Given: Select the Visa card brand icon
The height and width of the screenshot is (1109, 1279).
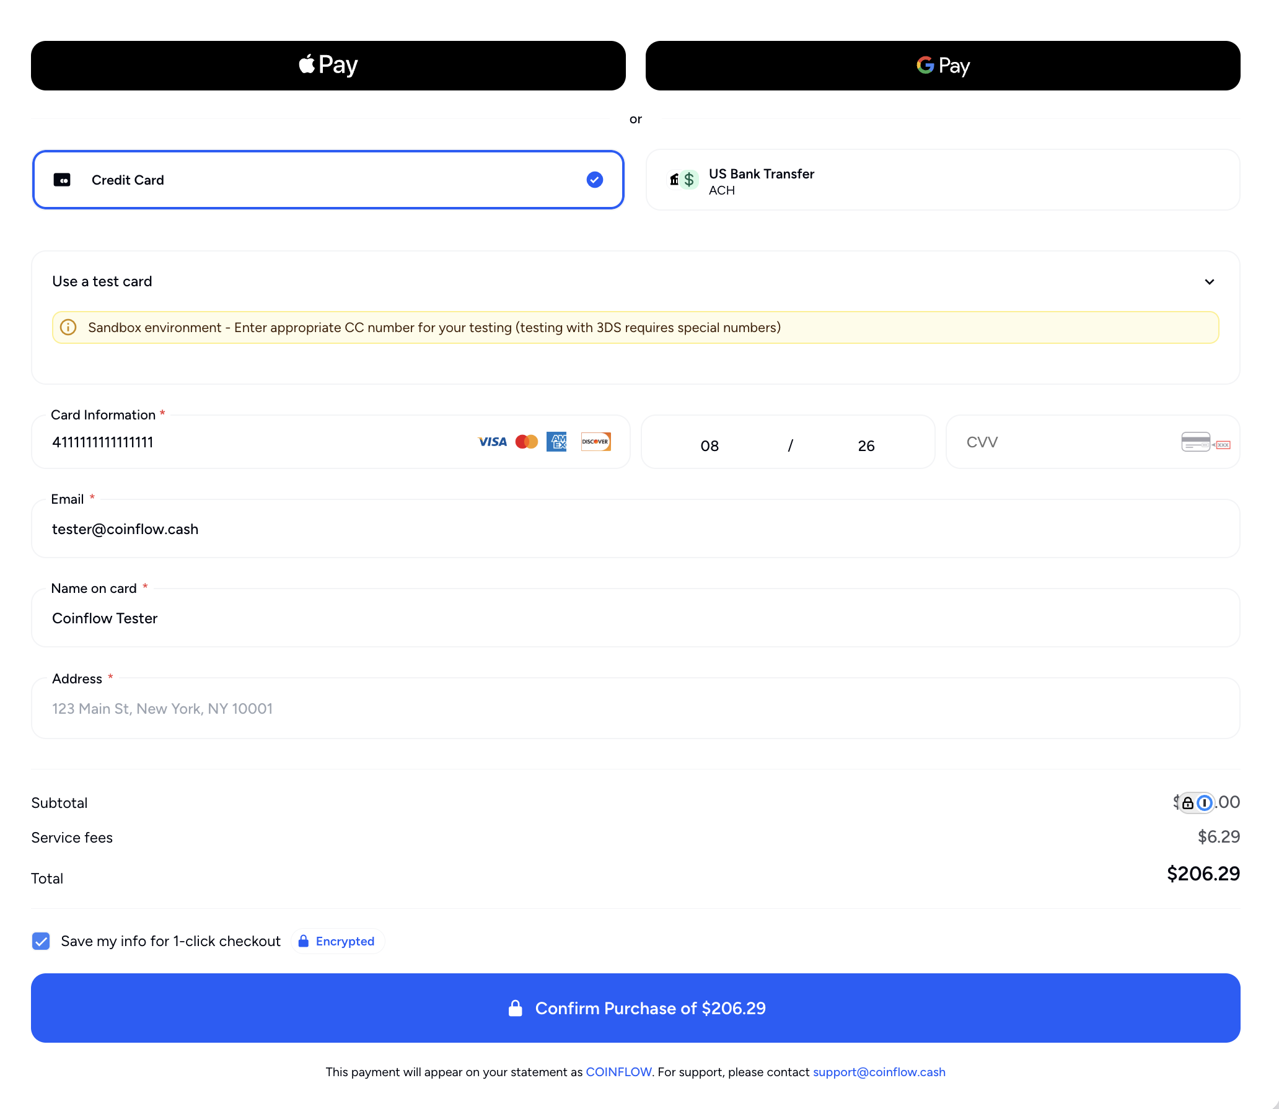Looking at the screenshot, I should (491, 442).
